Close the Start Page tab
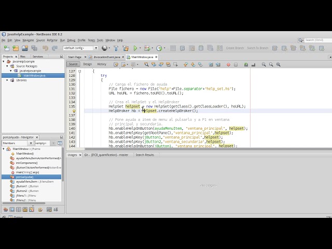 tap(85, 57)
